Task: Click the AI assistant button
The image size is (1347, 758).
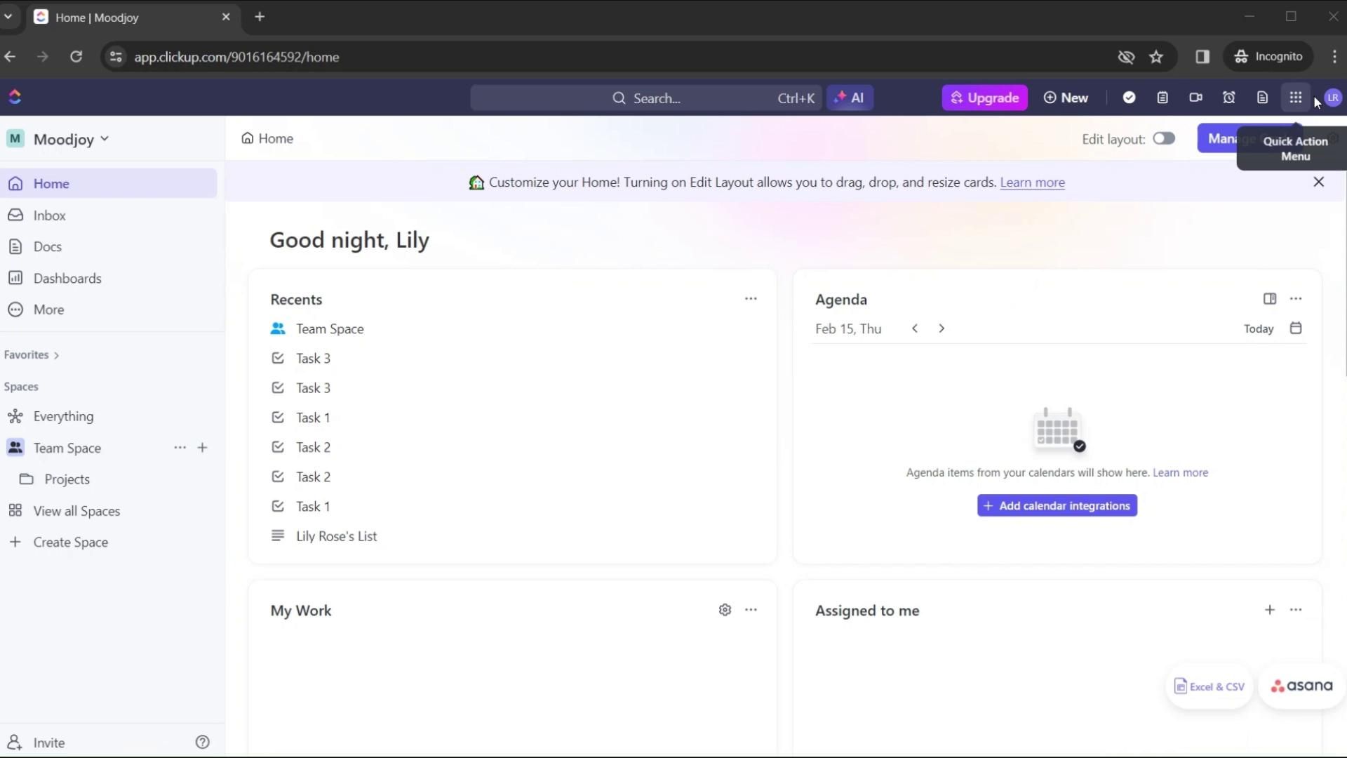Action: (850, 97)
